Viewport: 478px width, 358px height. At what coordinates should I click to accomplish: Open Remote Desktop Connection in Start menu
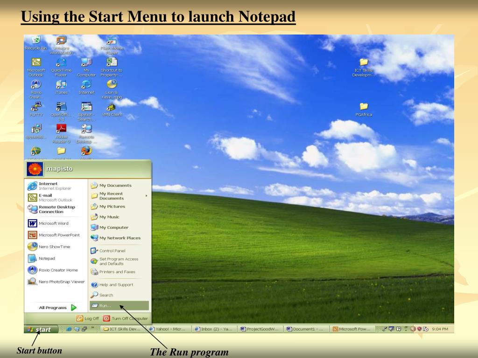click(x=55, y=209)
